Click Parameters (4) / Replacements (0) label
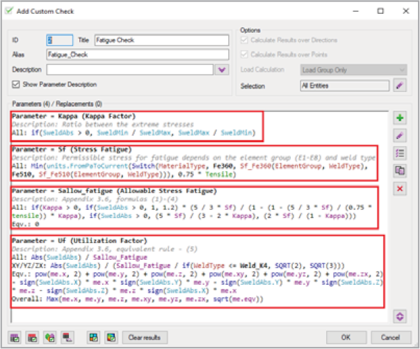420x349 pixels. click(x=57, y=104)
